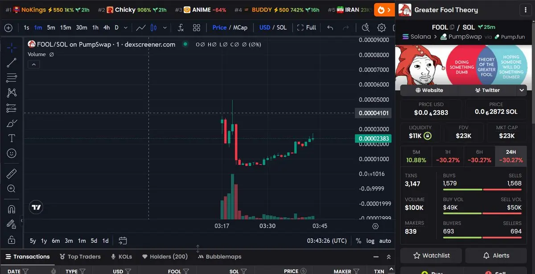Expand more social links chevron
This screenshot has width=535, height=274.
pos(522,90)
